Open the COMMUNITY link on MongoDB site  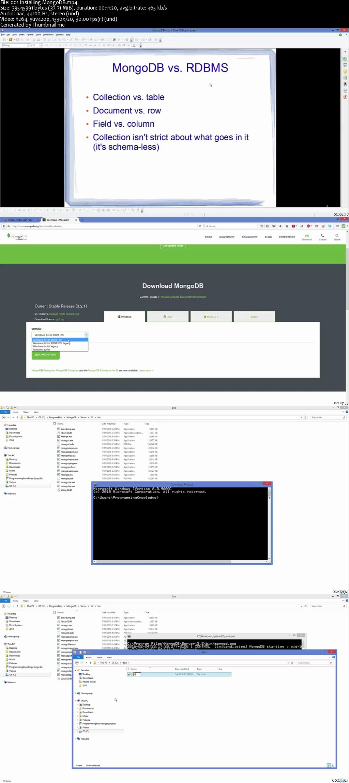pos(249,237)
